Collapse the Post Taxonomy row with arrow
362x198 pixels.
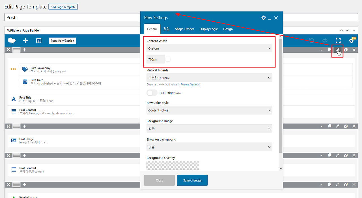[x=321, y=50]
